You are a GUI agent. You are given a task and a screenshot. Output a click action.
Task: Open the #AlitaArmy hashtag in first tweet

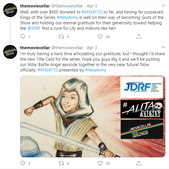click(x=67, y=17)
